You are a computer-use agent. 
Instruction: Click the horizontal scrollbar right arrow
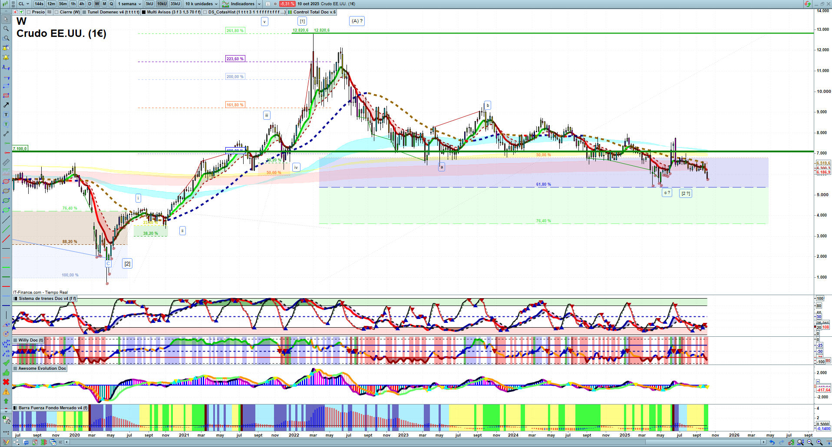764,442
